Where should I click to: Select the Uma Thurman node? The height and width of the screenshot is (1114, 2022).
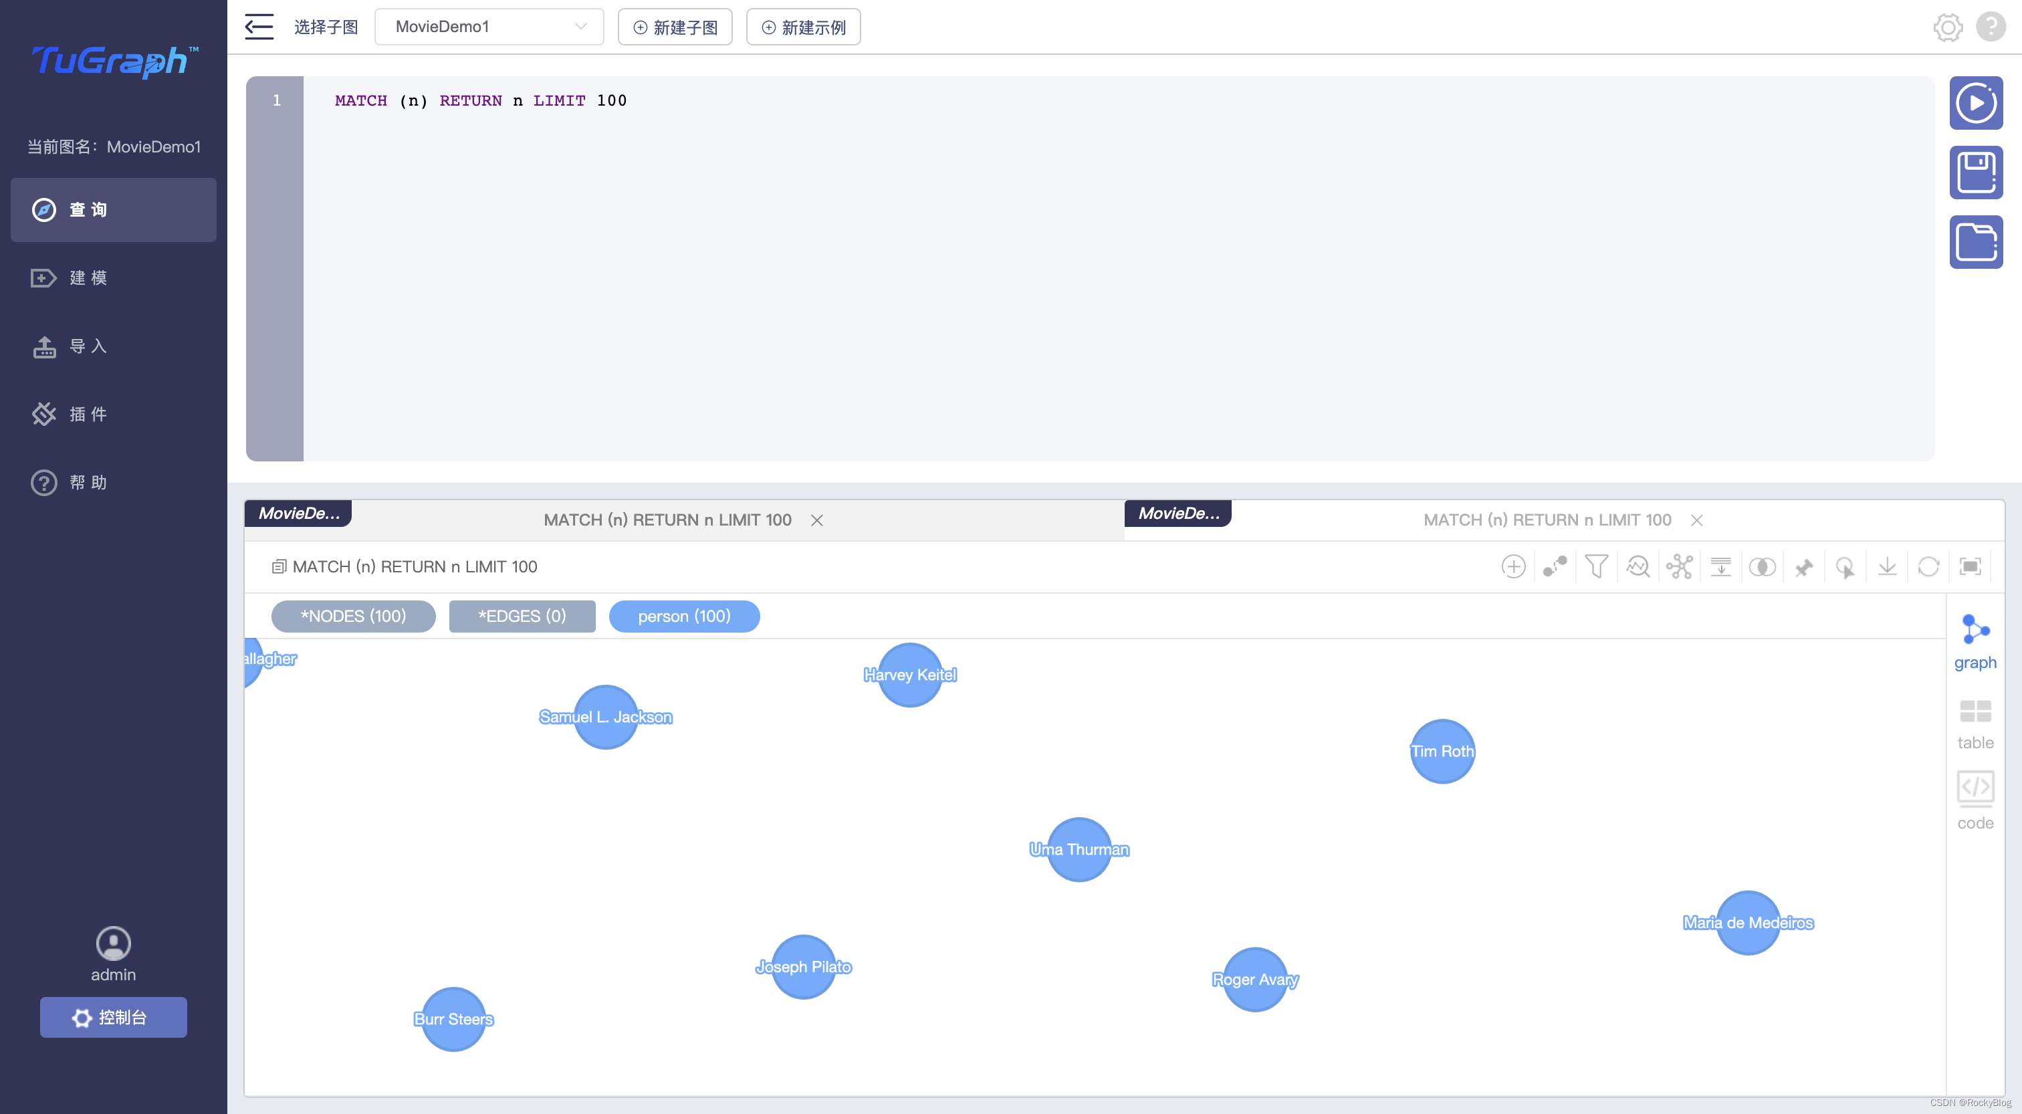[1079, 849]
